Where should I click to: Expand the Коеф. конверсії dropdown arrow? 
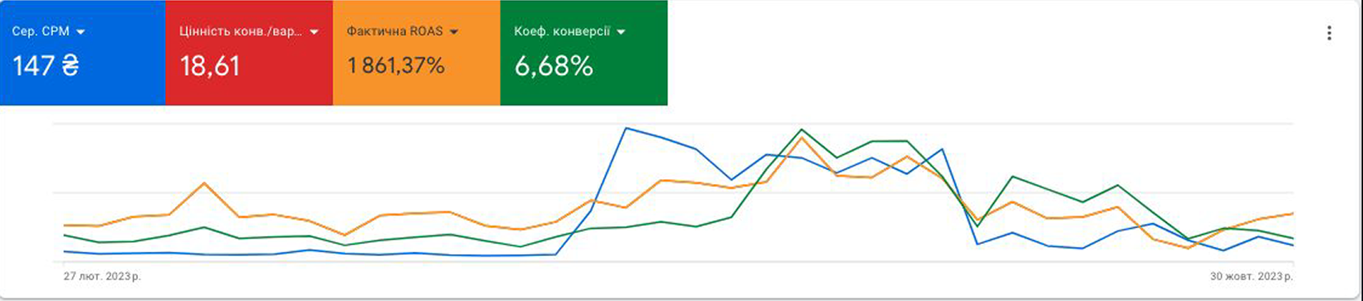(x=620, y=32)
